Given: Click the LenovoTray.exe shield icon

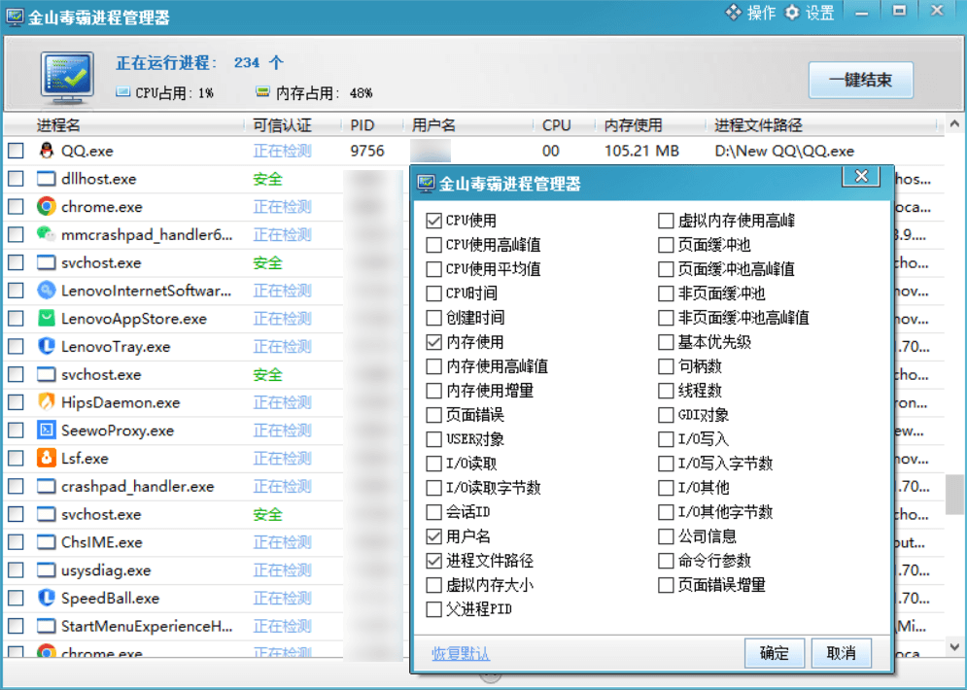Looking at the screenshot, I should (x=47, y=346).
